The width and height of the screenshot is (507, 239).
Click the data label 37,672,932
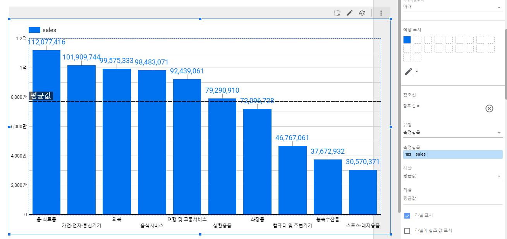pyautogui.click(x=328, y=151)
